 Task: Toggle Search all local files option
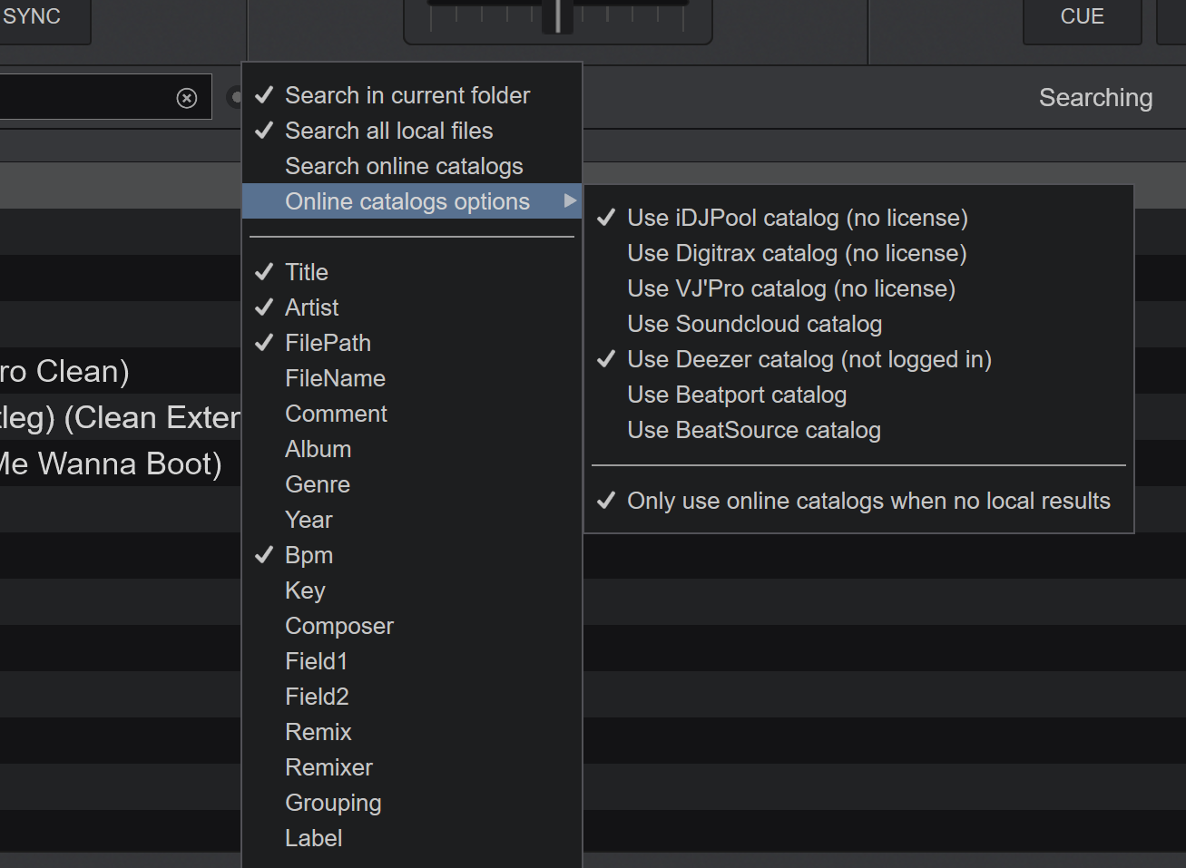[x=412, y=131]
